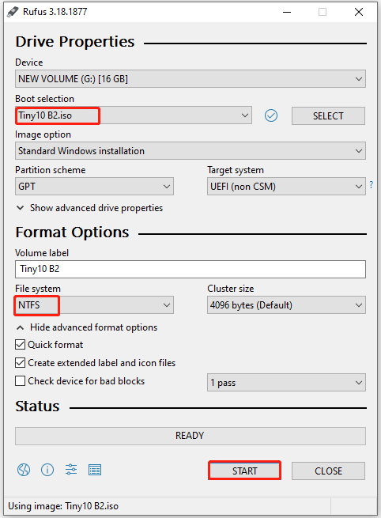The height and width of the screenshot is (518, 381).
Task: Open the log window icon
Action: coord(95,470)
